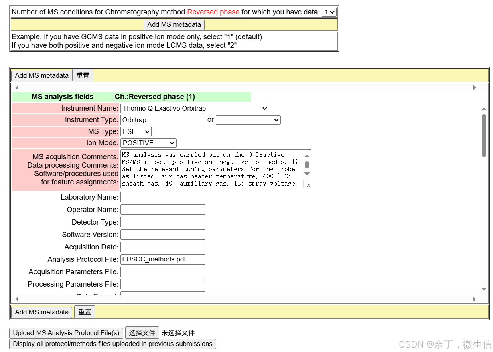Click the top Add MS metadata button

pos(174,24)
